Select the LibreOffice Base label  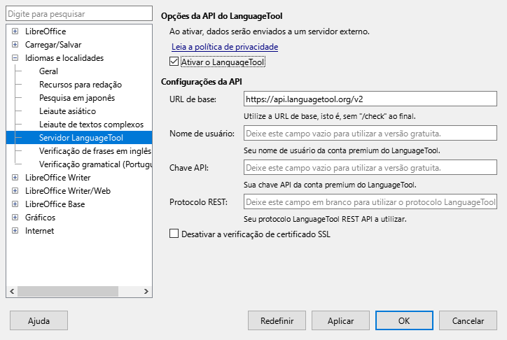click(x=55, y=204)
